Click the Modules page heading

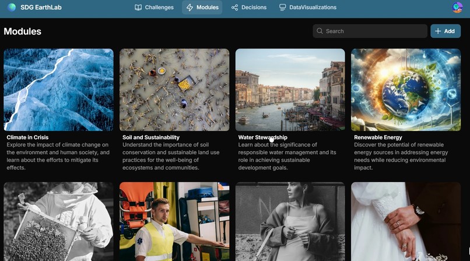[23, 32]
